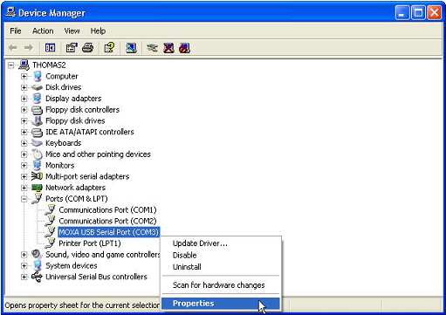Expand the Monitors node

(24, 166)
